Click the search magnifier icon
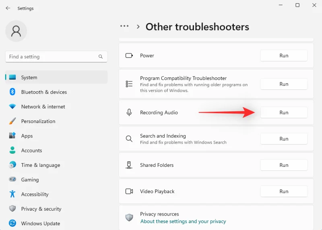322x230 pixels. tap(101, 57)
